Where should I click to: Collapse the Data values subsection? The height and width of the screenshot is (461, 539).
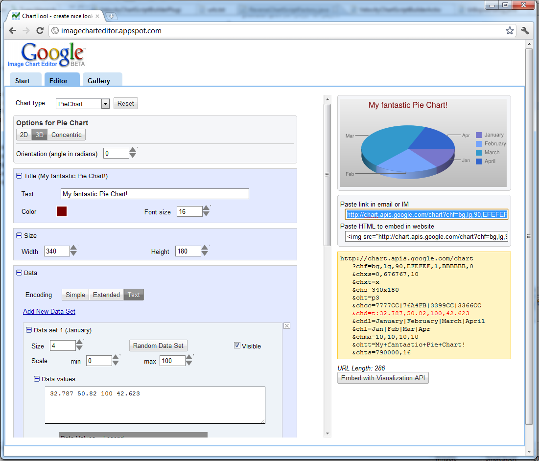pos(36,379)
